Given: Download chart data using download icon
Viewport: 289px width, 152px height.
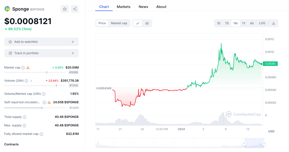Looking at the screenshot, I should pos(274,23).
